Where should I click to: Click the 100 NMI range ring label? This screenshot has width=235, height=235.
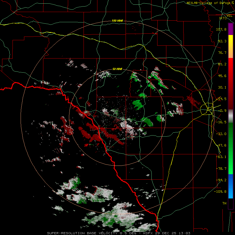(117, 21)
